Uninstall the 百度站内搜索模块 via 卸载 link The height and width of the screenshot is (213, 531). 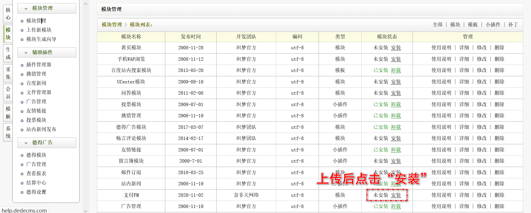click(396, 70)
